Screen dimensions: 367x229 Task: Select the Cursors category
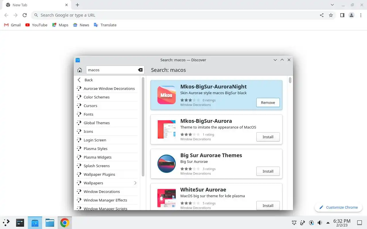[107, 106]
